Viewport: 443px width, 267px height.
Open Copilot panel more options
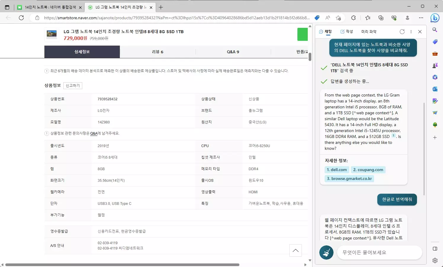click(x=411, y=32)
